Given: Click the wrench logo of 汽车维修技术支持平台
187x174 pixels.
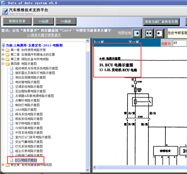Looking at the screenshot, I should 5,11.
